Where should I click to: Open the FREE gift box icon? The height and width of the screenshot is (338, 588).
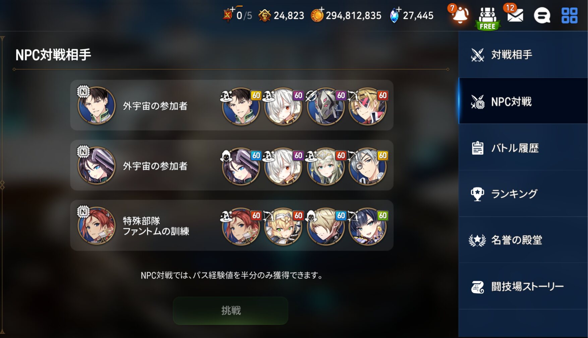coord(488,18)
